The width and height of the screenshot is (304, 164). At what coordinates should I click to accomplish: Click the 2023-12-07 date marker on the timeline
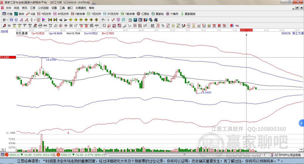[246, 30]
